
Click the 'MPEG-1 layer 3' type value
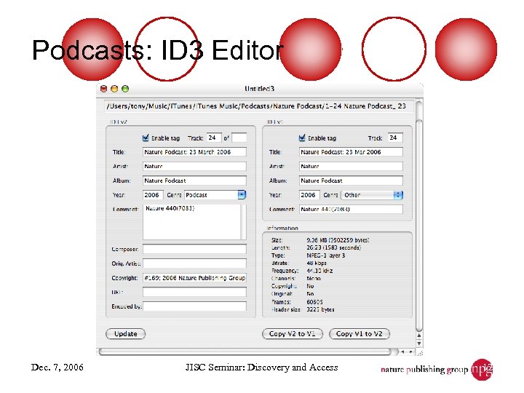(326, 255)
